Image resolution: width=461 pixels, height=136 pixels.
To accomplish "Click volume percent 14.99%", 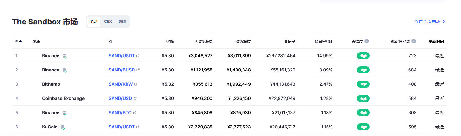I will (325, 56).
